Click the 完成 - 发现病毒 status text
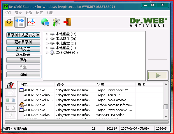The width and height of the screenshot is (174, 134). tap(15, 128)
